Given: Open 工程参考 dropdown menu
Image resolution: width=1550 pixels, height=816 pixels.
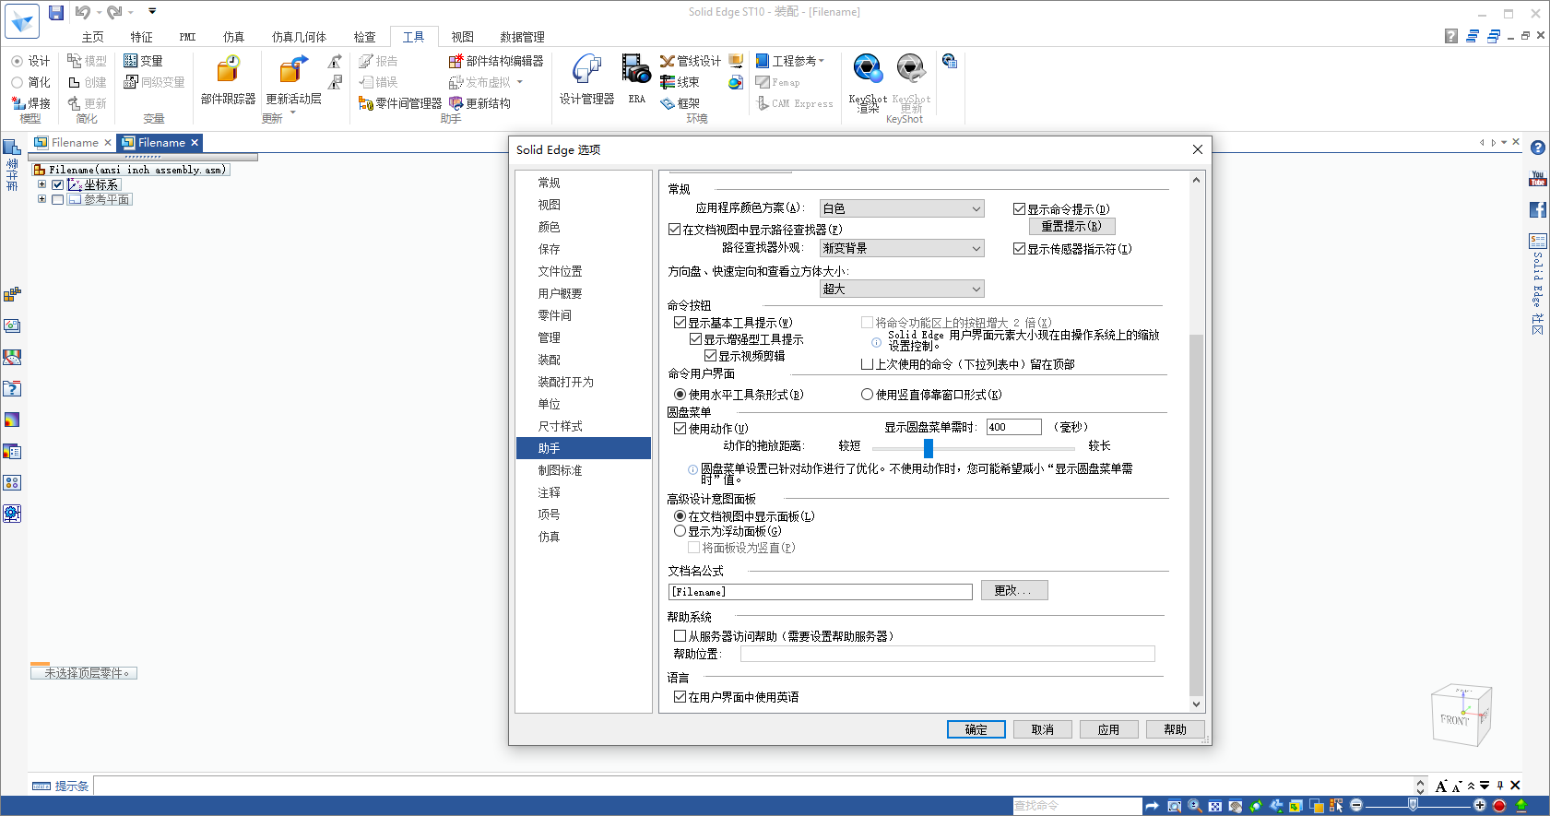Looking at the screenshot, I should [790, 61].
